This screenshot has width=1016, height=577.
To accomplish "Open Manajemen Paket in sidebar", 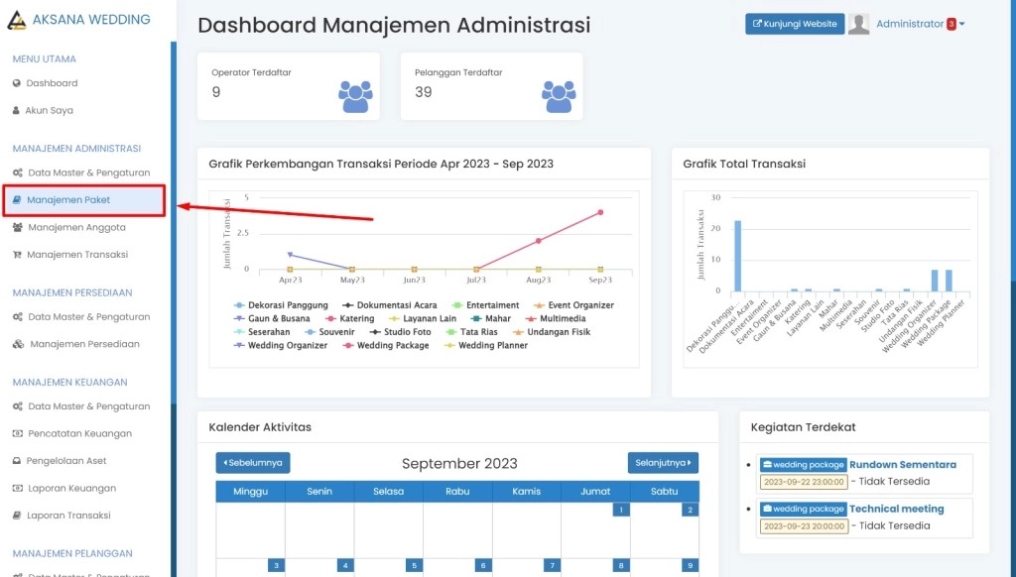I will tap(68, 200).
